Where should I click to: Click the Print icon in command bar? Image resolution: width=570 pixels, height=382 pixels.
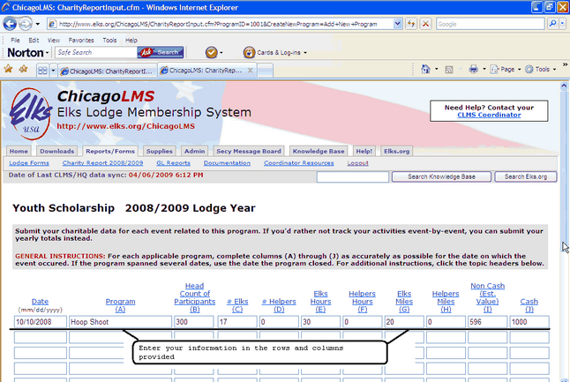pos(474,69)
